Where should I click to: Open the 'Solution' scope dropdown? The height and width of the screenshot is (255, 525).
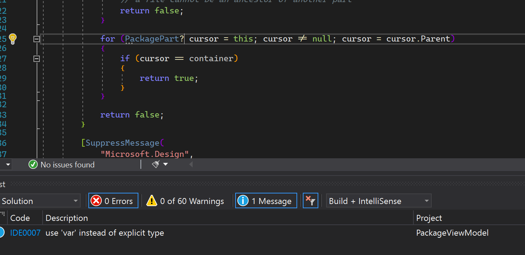coord(40,201)
